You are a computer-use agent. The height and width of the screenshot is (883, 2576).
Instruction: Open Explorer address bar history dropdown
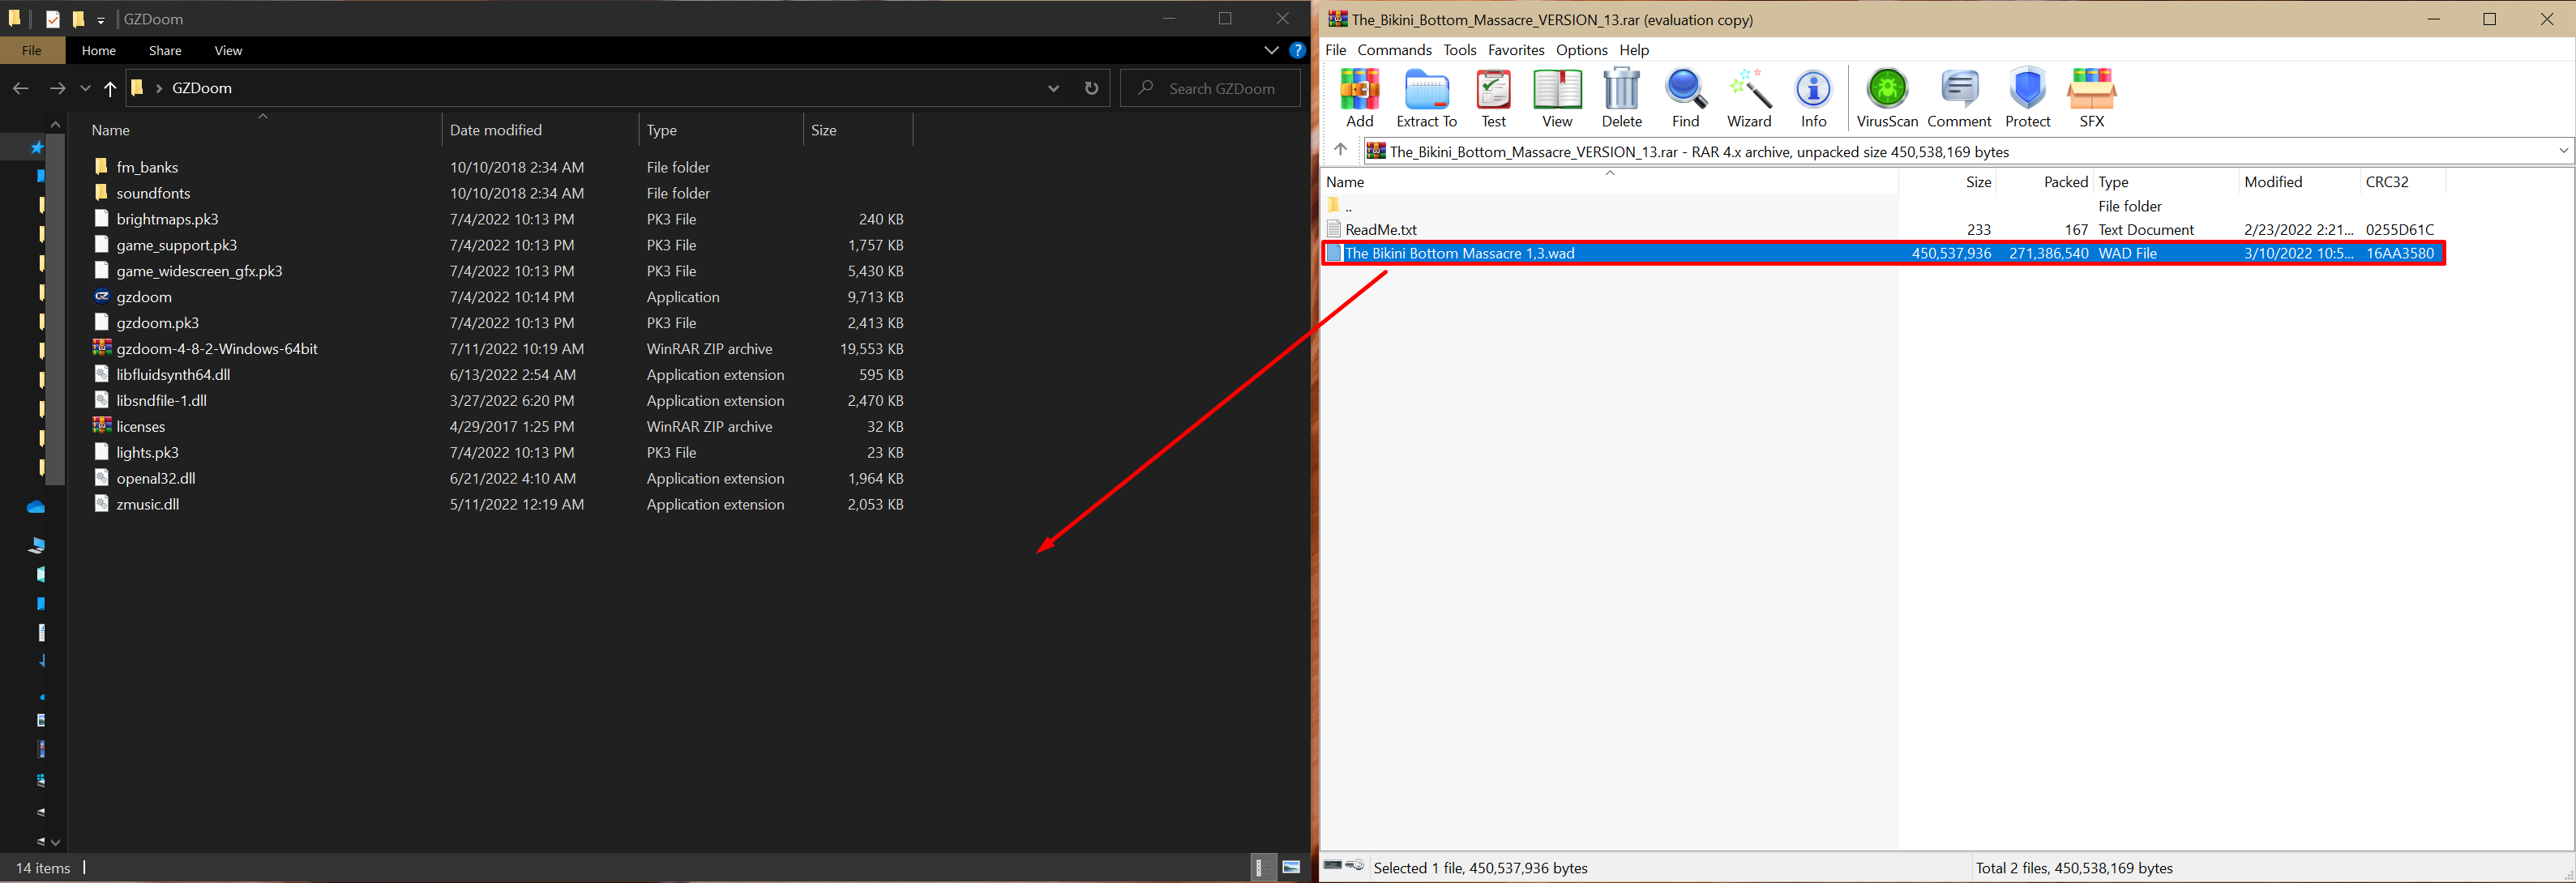pos(1053,88)
